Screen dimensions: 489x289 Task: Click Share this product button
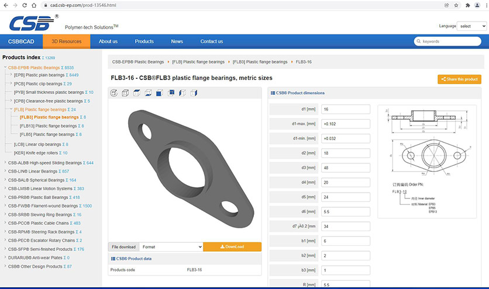(x=459, y=79)
